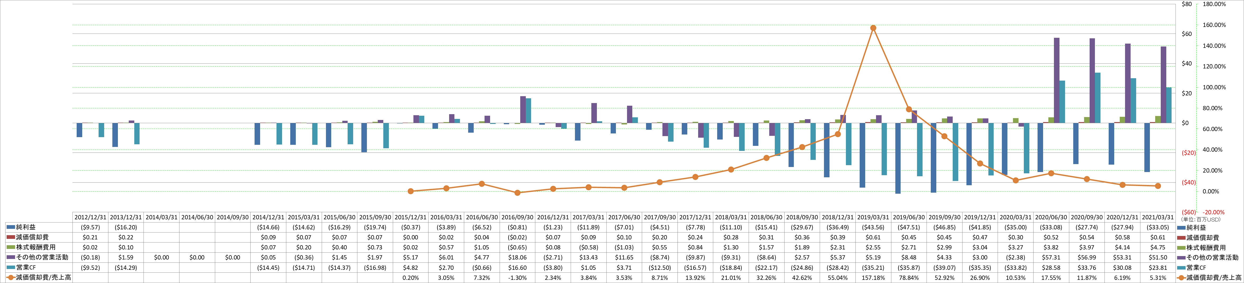Select the 2013/12/31 date column header
Screen dimensions: 1244x283
pos(126,217)
